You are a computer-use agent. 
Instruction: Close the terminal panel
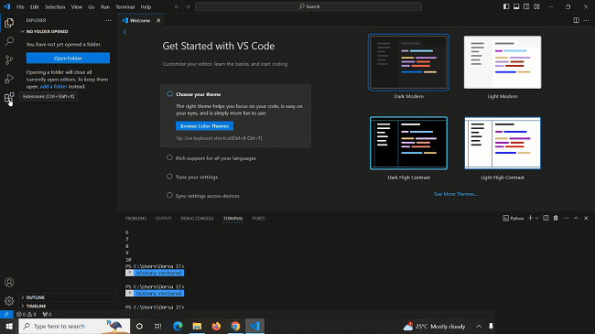click(586, 218)
